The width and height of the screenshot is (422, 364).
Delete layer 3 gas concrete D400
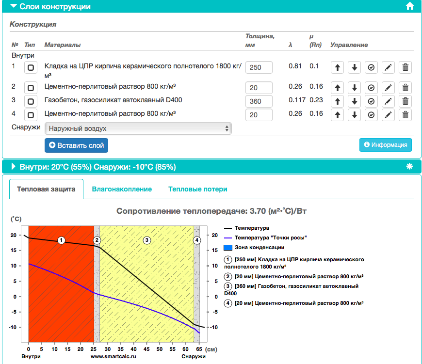pos(405,101)
